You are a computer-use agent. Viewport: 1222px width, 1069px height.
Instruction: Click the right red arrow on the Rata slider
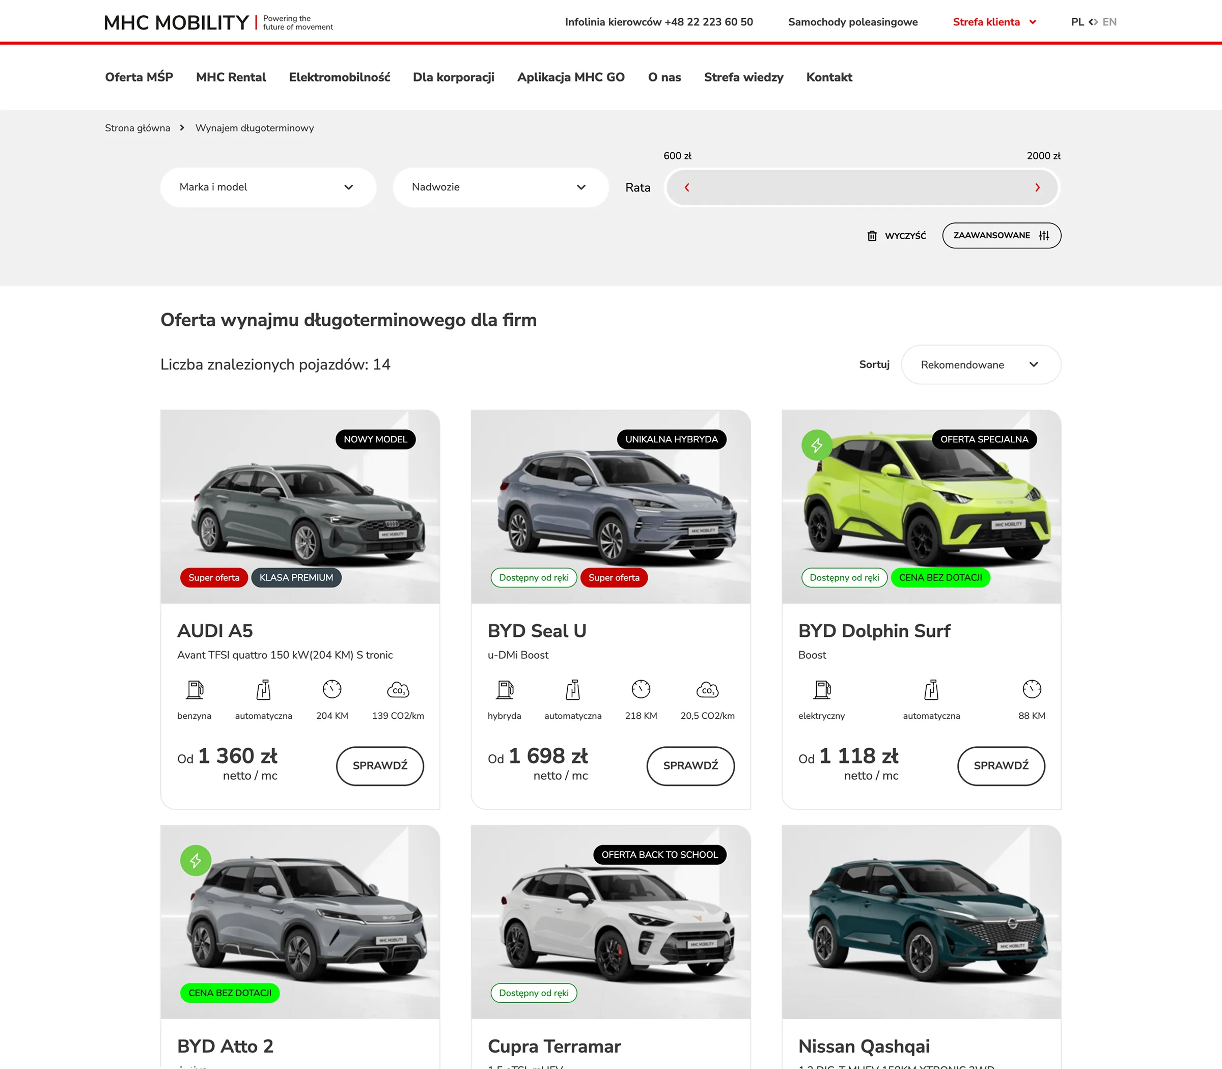(1038, 187)
